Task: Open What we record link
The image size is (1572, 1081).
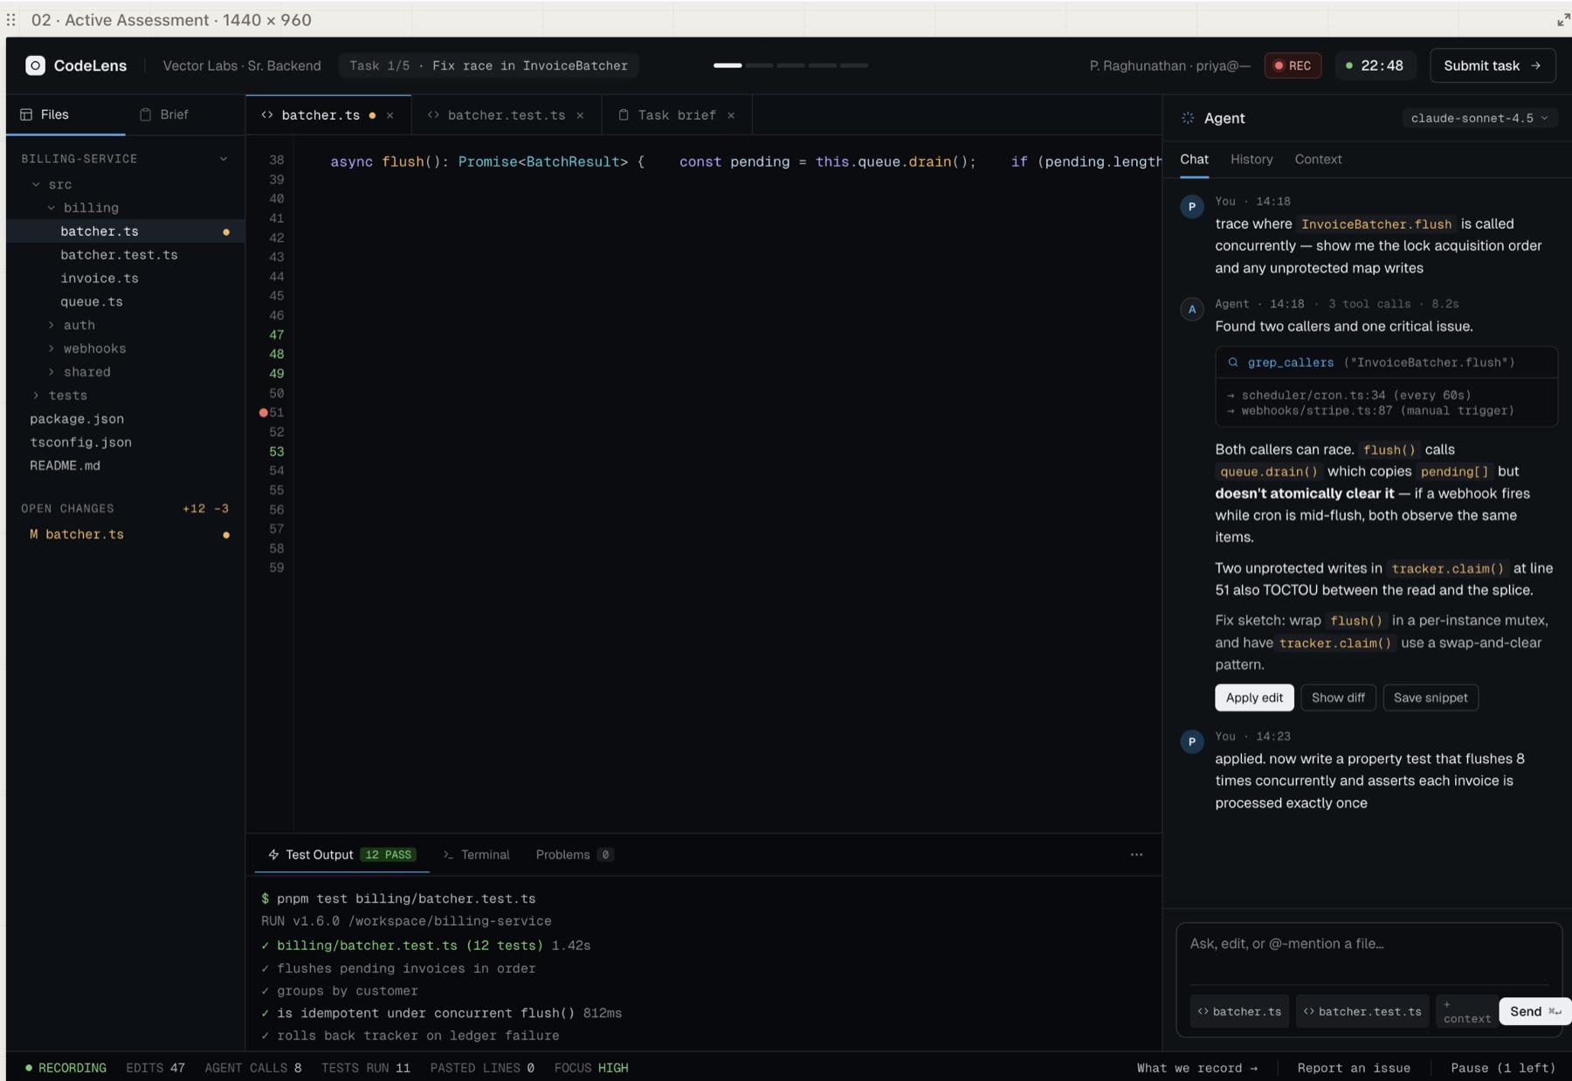Action: (1196, 1068)
